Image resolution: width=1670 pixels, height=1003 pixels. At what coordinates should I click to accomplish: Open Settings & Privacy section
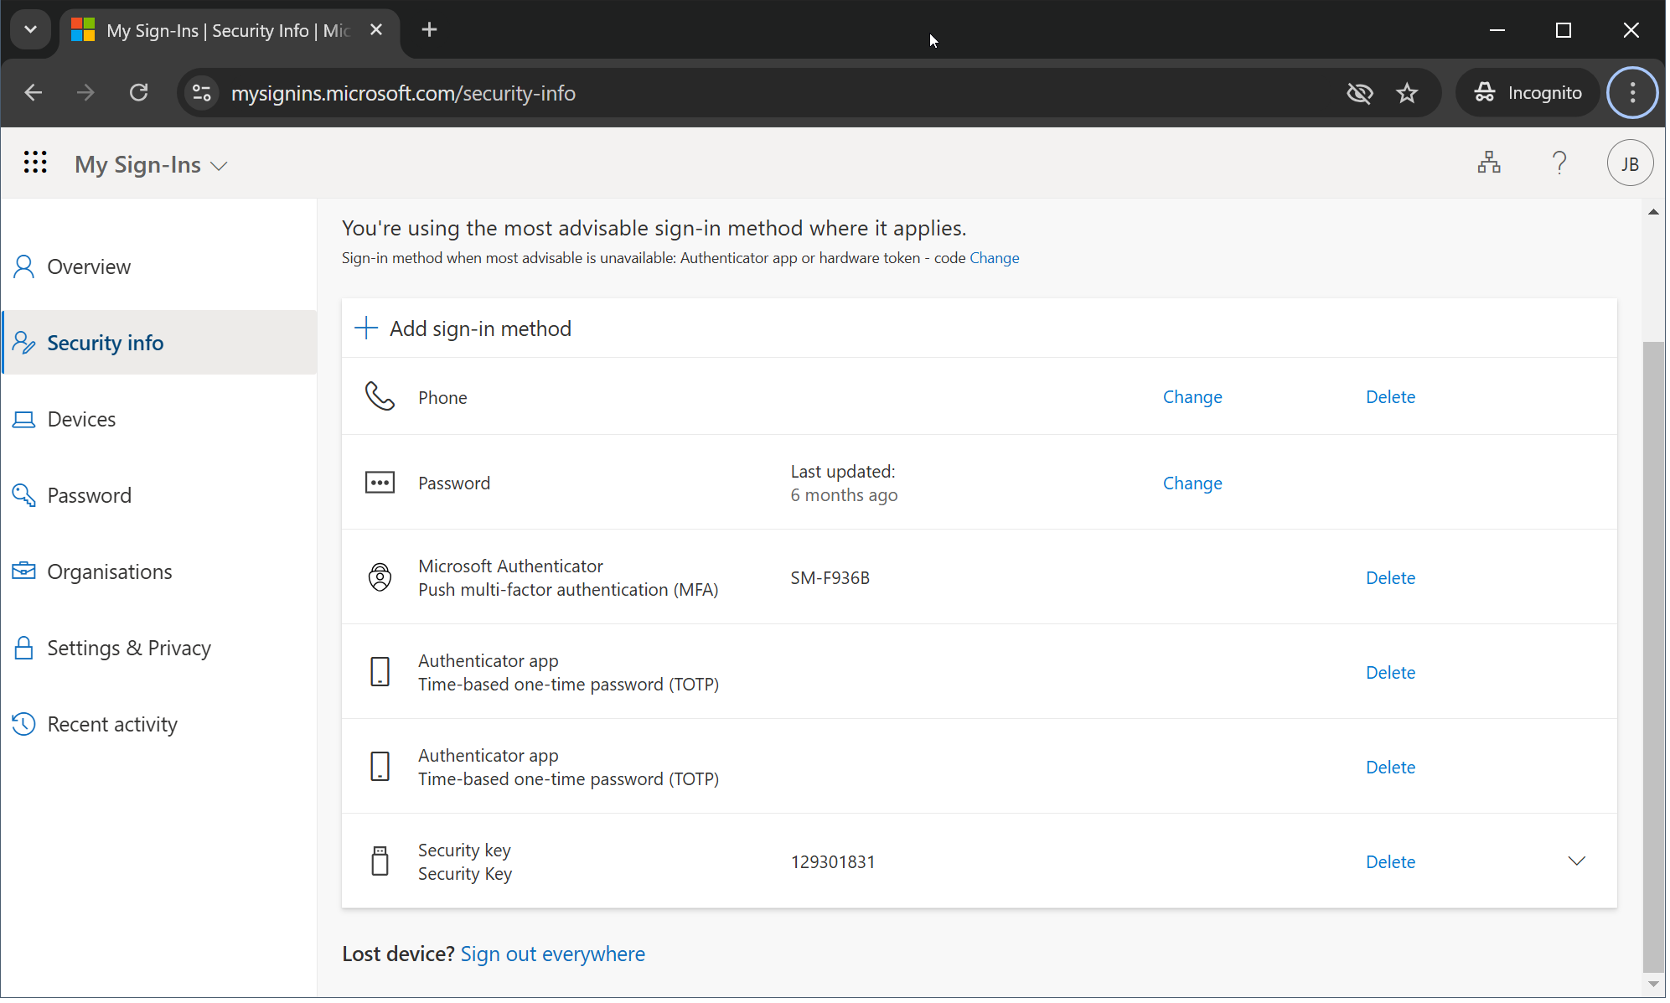click(129, 648)
